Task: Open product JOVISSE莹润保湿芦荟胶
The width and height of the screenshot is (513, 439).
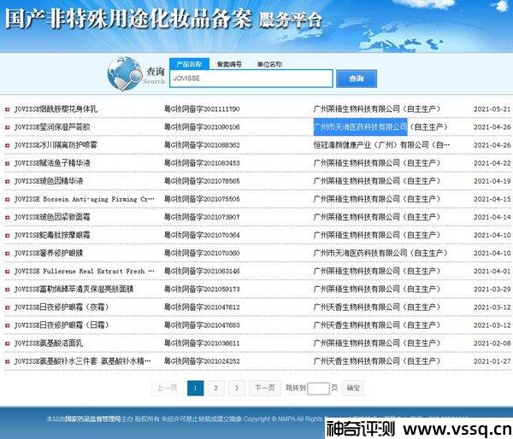Action: (x=52, y=127)
